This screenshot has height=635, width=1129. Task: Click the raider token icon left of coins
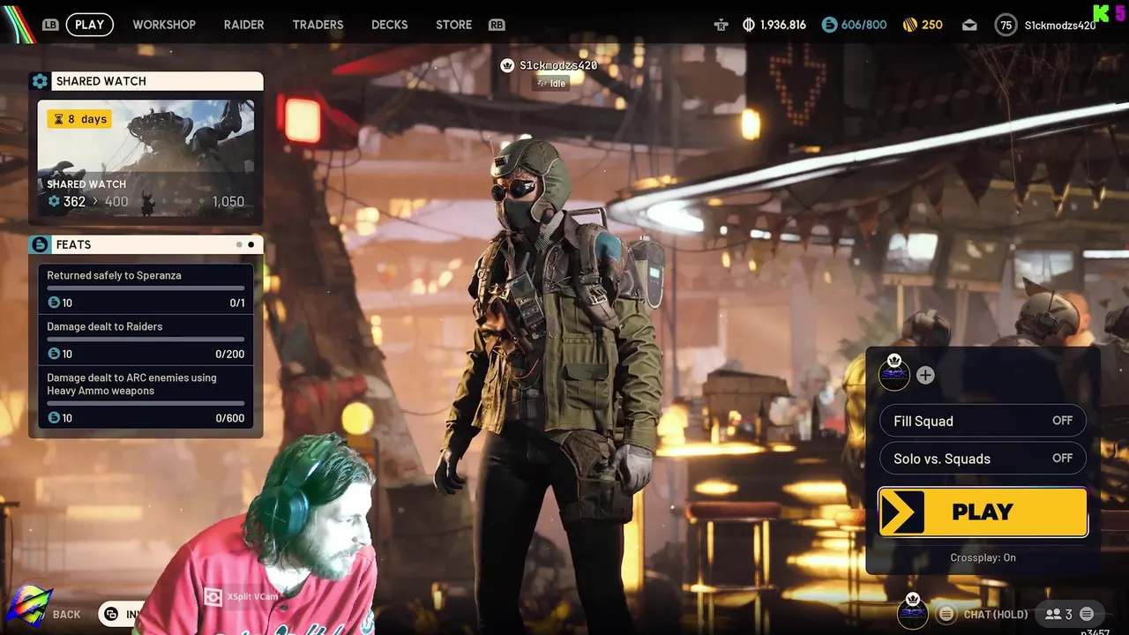click(x=722, y=25)
